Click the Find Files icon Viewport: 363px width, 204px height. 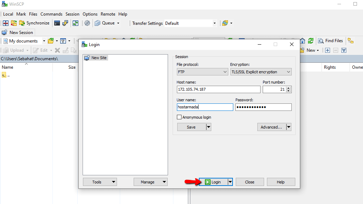click(x=330, y=41)
